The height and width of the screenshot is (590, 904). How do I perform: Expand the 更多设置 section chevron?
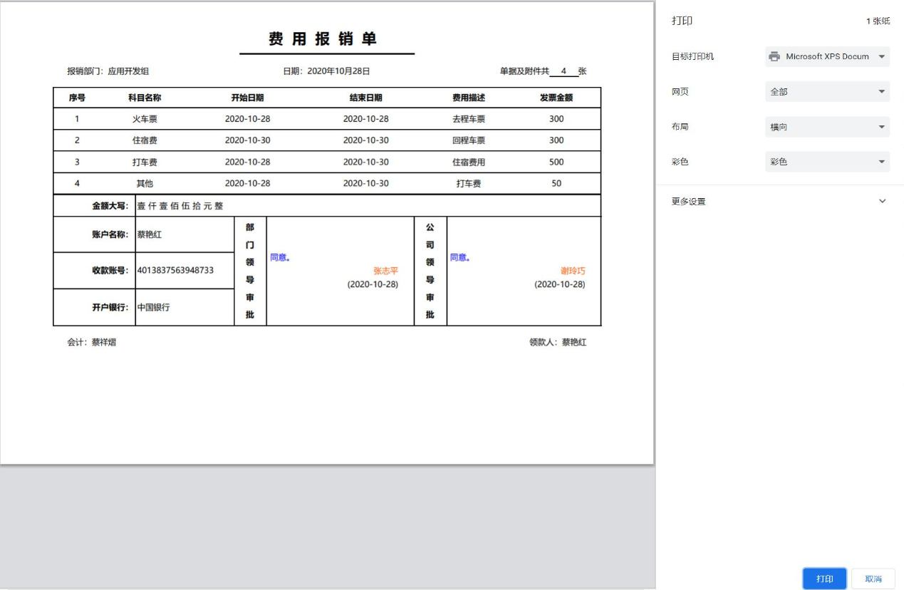click(x=882, y=202)
